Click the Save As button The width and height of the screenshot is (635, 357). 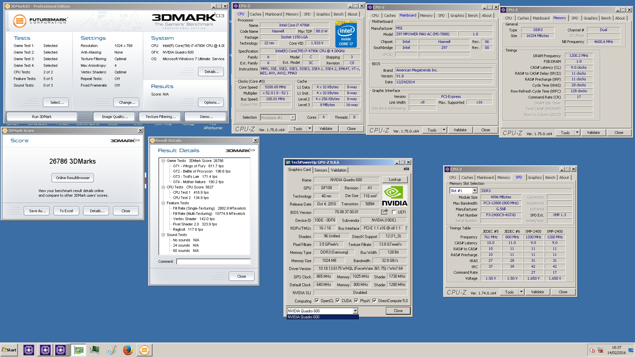pos(37,211)
